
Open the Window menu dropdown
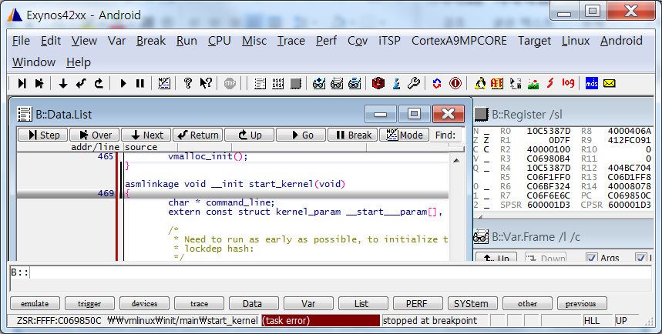[34, 62]
